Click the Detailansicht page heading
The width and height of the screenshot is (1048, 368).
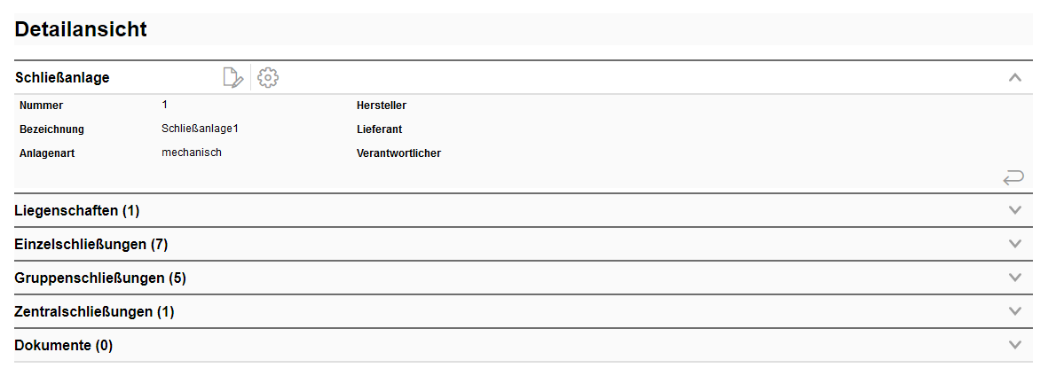click(81, 29)
